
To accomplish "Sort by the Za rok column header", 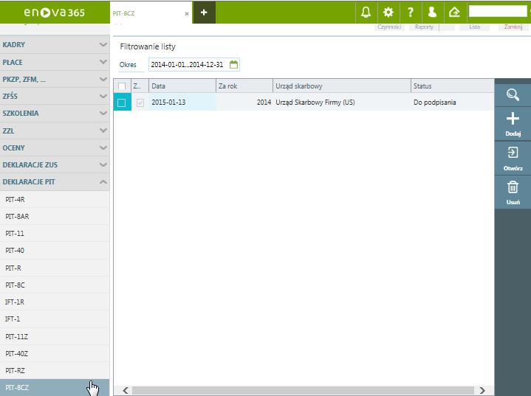I will [244, 86].
